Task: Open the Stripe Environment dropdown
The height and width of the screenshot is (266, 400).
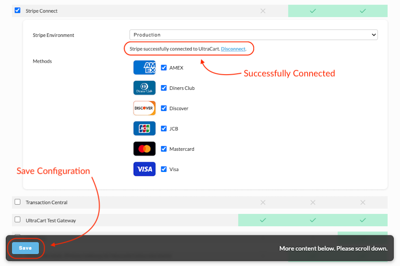Action: coord(254,35)
